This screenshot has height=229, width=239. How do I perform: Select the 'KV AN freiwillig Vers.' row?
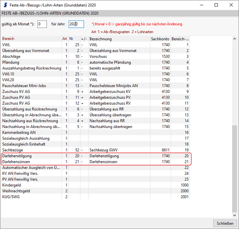pos(96,173)
